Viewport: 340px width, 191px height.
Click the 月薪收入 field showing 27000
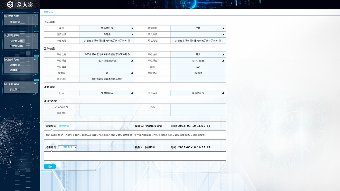click(198, 73)
